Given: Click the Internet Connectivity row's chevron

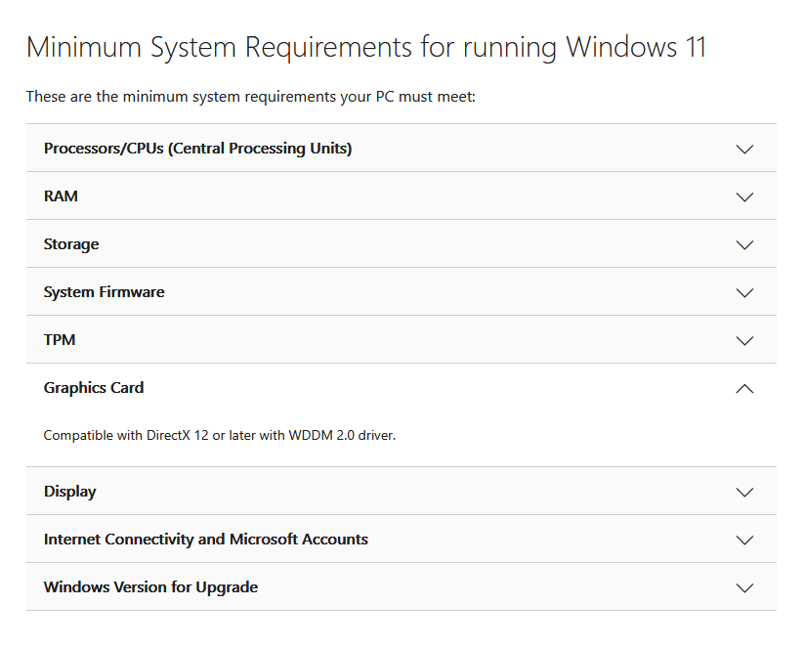Looking at the screenshot, I should point(744,540).
